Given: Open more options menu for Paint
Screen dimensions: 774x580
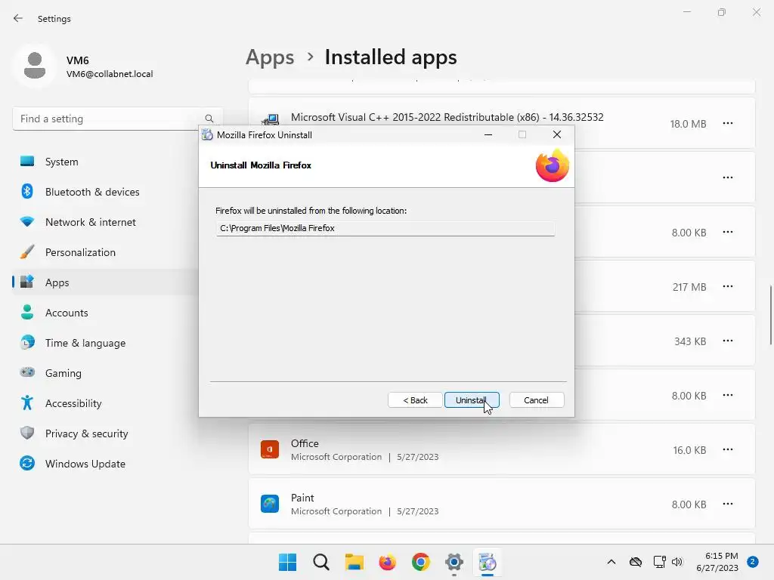Looking at the screenshot, I should 728,504.
